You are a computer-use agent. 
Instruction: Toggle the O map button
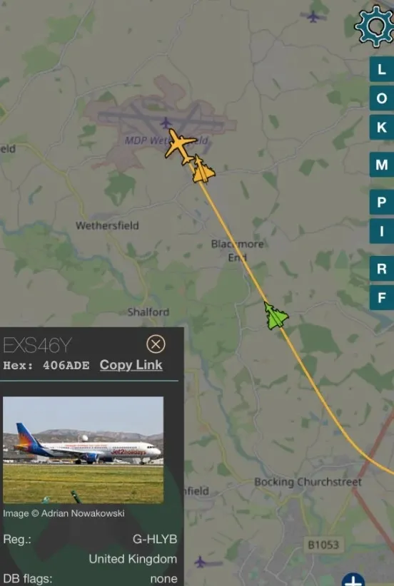tap(382, 98)
